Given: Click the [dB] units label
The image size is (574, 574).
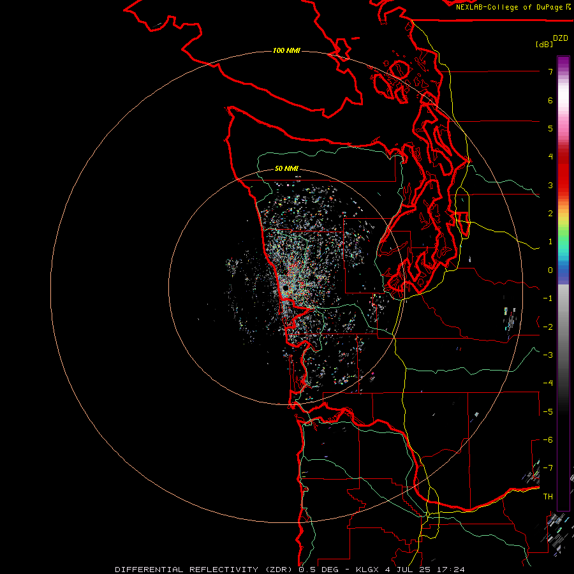Looking at the screenshot, I should click(x=544, y=44).
